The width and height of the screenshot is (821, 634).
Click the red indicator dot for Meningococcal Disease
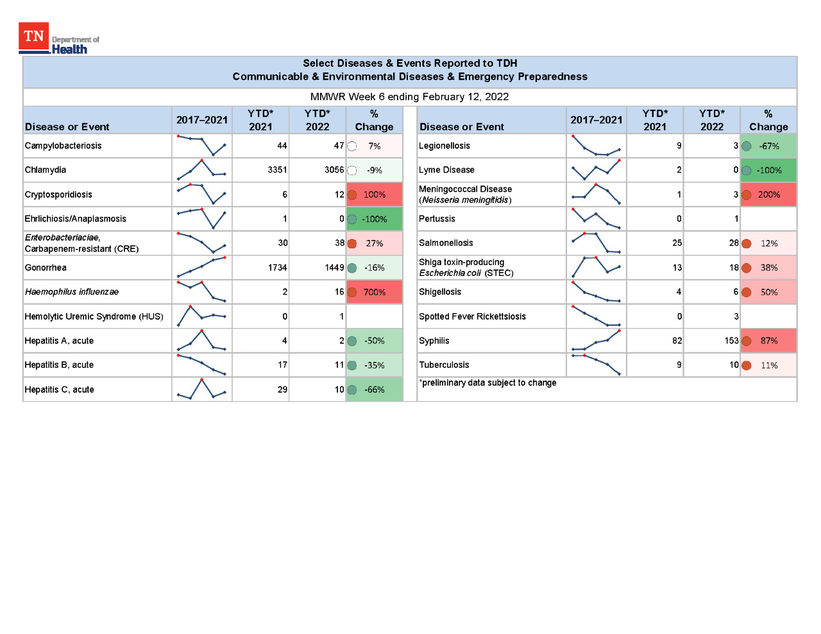747,194
